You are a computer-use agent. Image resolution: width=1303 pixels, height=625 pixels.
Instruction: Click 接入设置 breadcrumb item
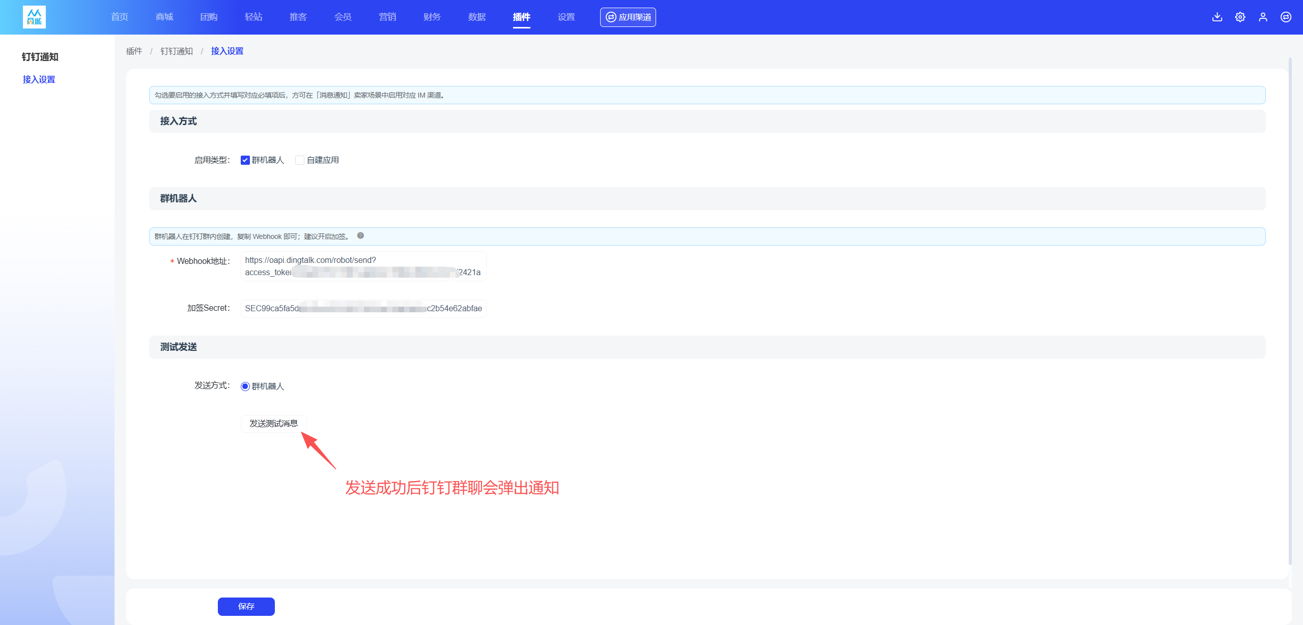[227, 51]
